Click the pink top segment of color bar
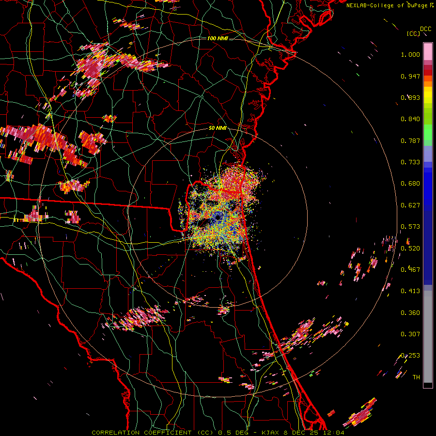 click(428, 51)
